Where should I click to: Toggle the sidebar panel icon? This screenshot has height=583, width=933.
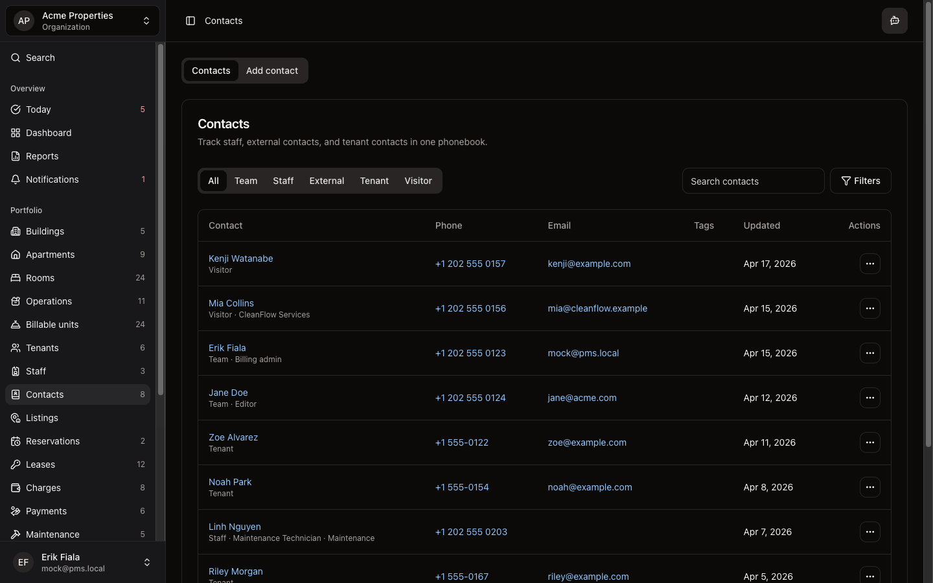190,21
